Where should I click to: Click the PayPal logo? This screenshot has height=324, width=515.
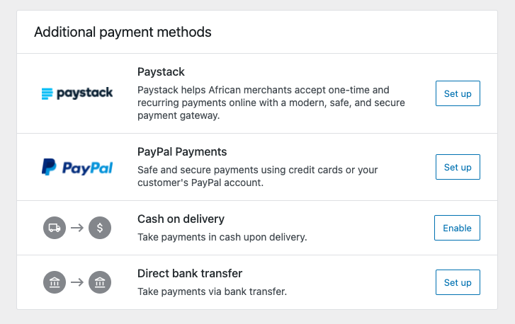pos(77,168)
